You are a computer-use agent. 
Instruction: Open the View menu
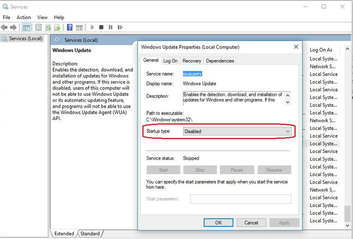42,17
